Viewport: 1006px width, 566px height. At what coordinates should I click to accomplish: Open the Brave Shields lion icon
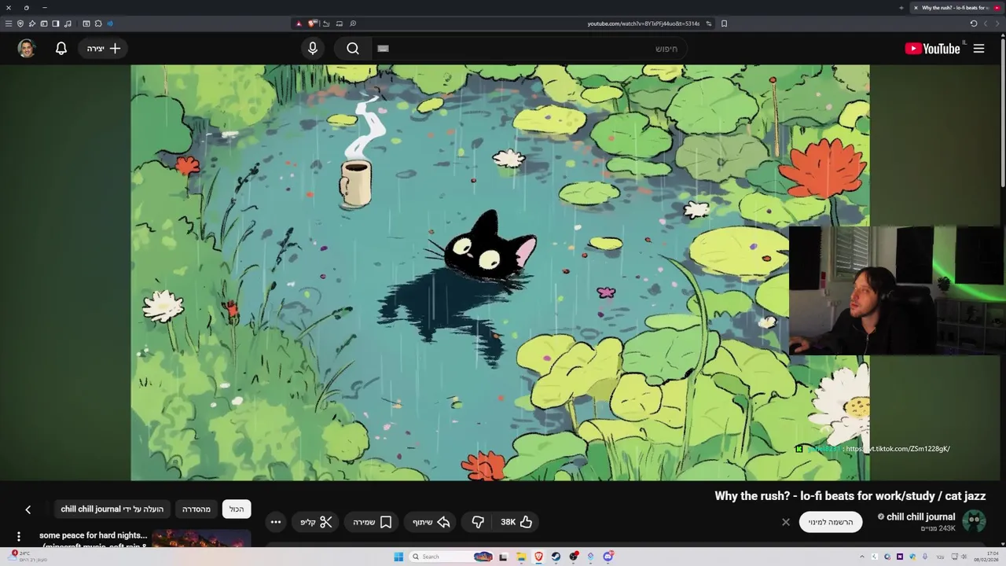coord(312,24)
